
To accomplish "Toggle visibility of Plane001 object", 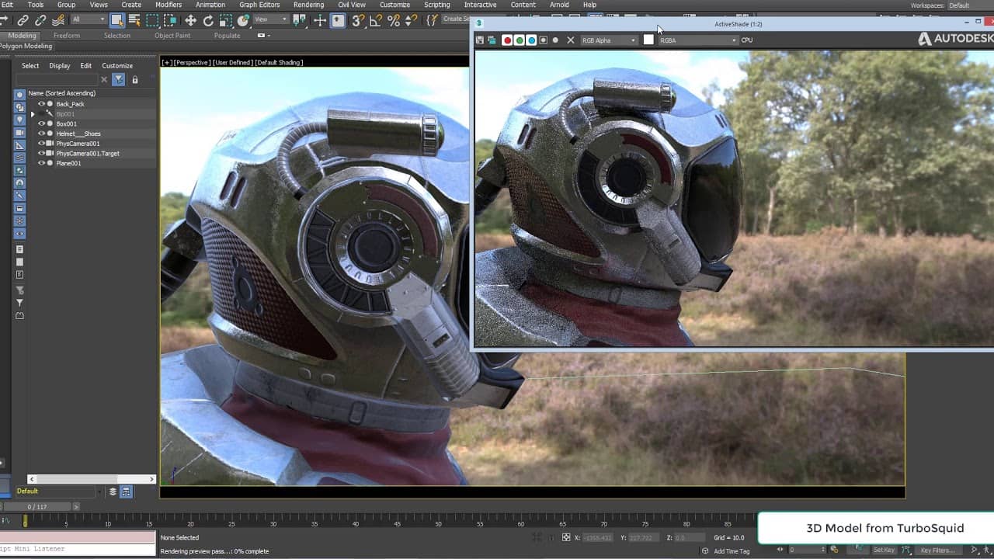I will (42, 163).
